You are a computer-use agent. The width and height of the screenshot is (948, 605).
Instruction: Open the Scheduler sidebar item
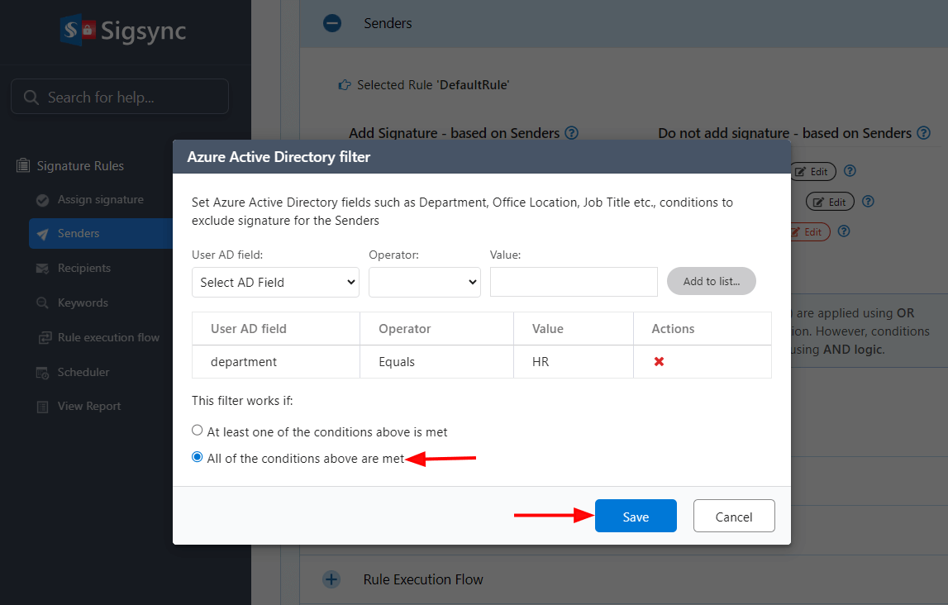pyautogui.click(x=83, y=372)
